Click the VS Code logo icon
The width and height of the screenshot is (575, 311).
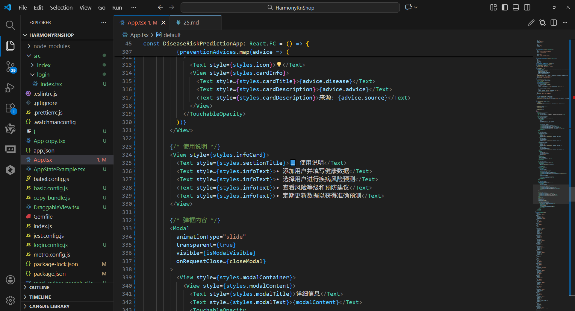click(x=8, y=7)
